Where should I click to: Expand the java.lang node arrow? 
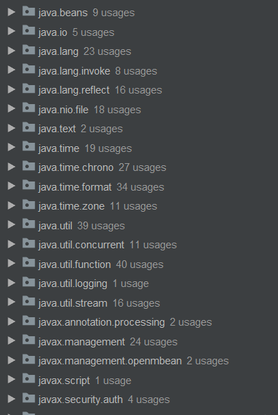(11, 51)
